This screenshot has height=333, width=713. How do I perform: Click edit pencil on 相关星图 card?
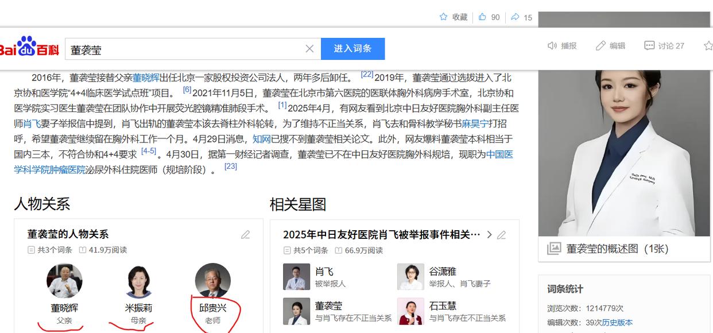[502, 235]
